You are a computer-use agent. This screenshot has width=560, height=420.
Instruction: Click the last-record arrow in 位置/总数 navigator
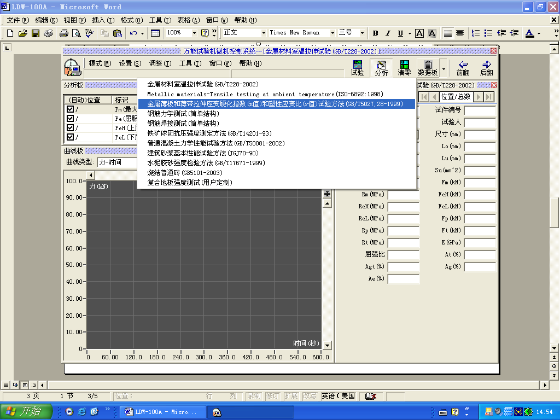(x=488, y=96)
